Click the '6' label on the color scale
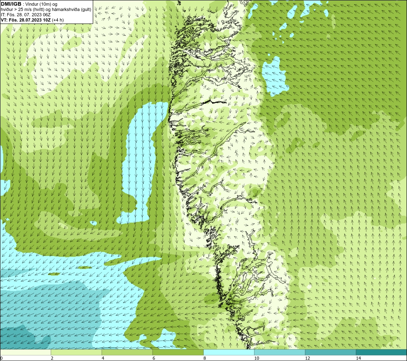This screenshot has width=407, height=361. click(154, 359)
